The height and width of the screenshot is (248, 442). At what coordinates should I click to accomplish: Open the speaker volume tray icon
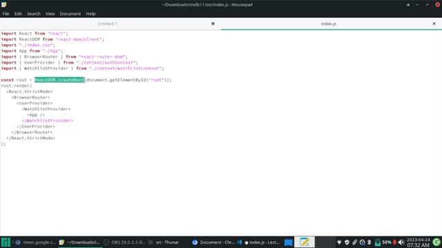(x=401, y=242)
